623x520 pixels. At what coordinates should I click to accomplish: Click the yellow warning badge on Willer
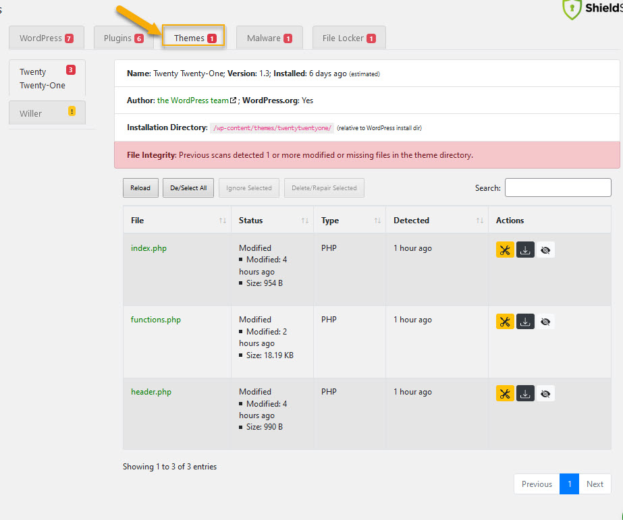pyautogui.click(x=72, y=111)
